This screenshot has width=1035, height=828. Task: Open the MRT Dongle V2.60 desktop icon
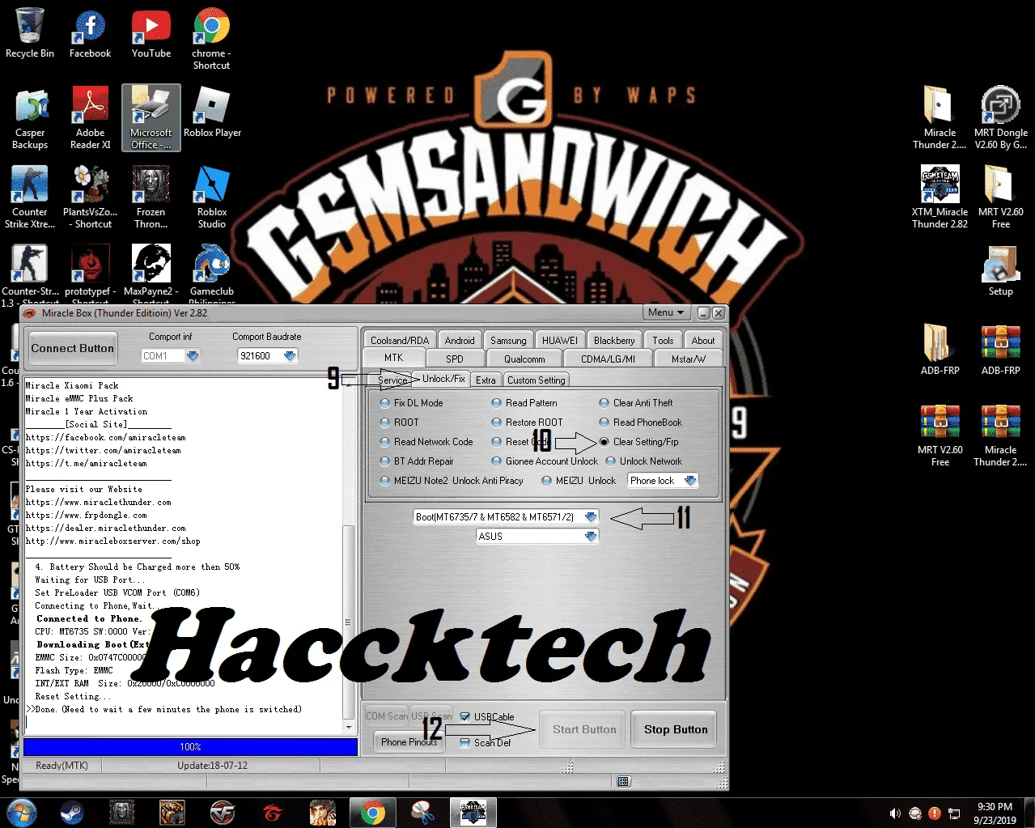click(1001, 118)
